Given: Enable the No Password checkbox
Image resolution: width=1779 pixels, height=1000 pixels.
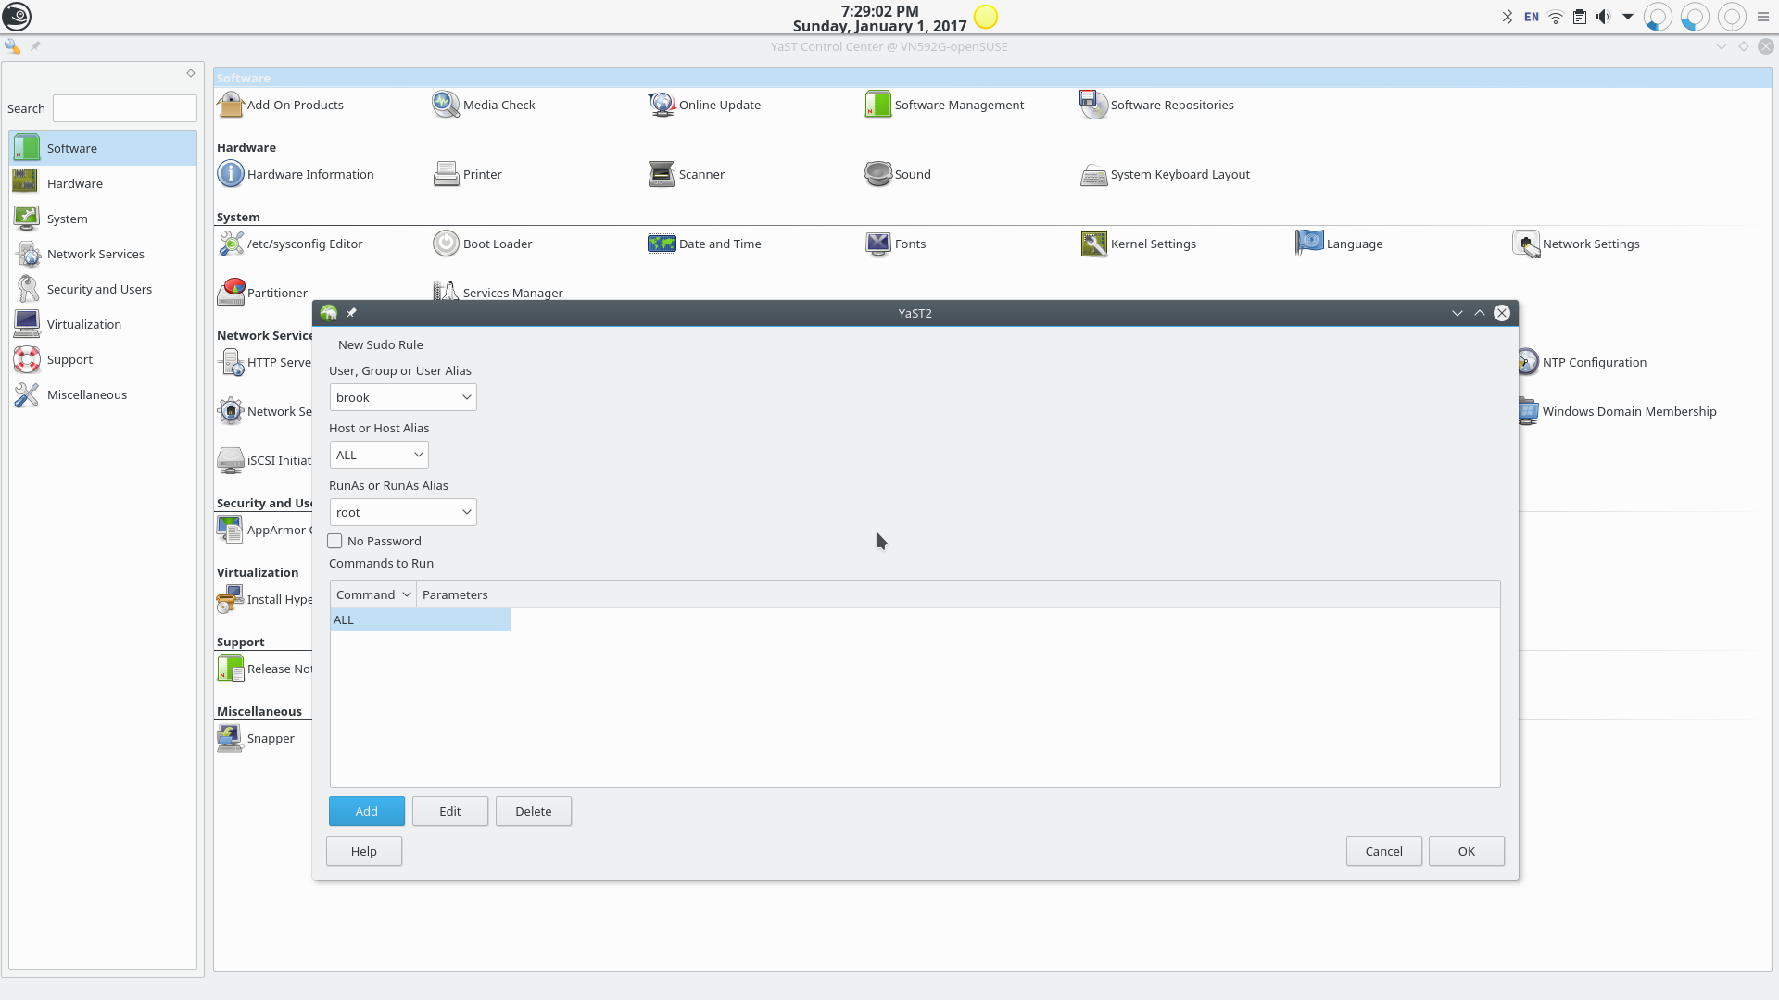Looking at the screenshot, I should [335, 541].
